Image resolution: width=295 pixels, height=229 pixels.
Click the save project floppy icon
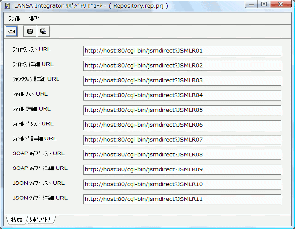(x=29, y=31)
